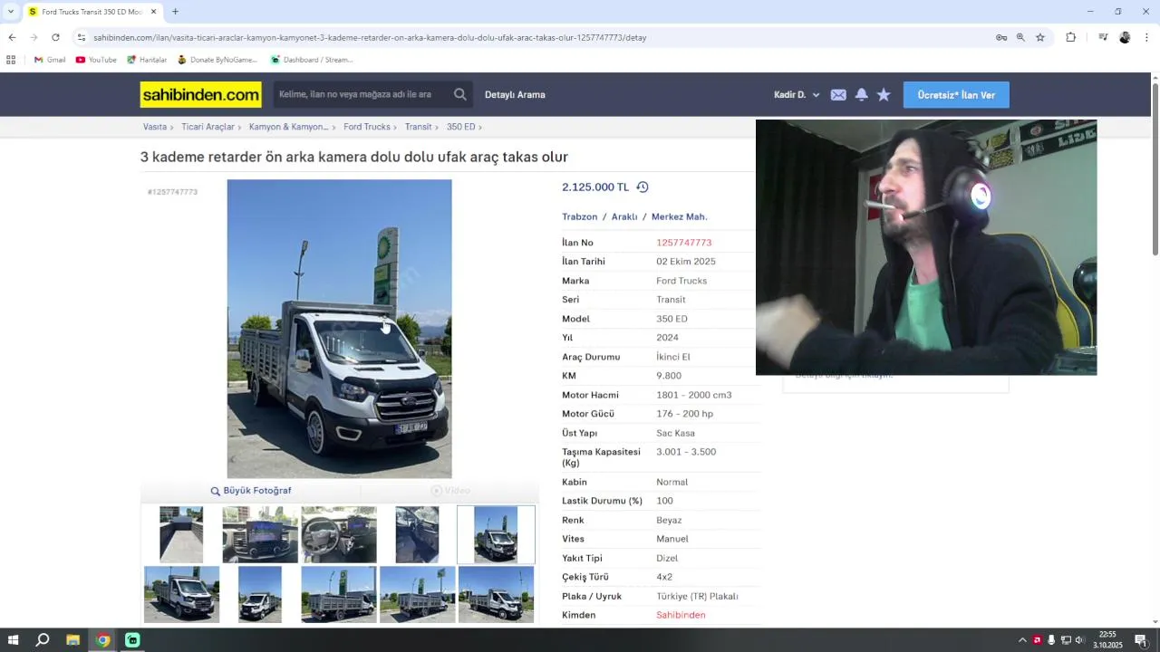The width and height of the screenshot is (1160, 652).
Task: Click the browser back arrow
Action: tap(12, 37)
